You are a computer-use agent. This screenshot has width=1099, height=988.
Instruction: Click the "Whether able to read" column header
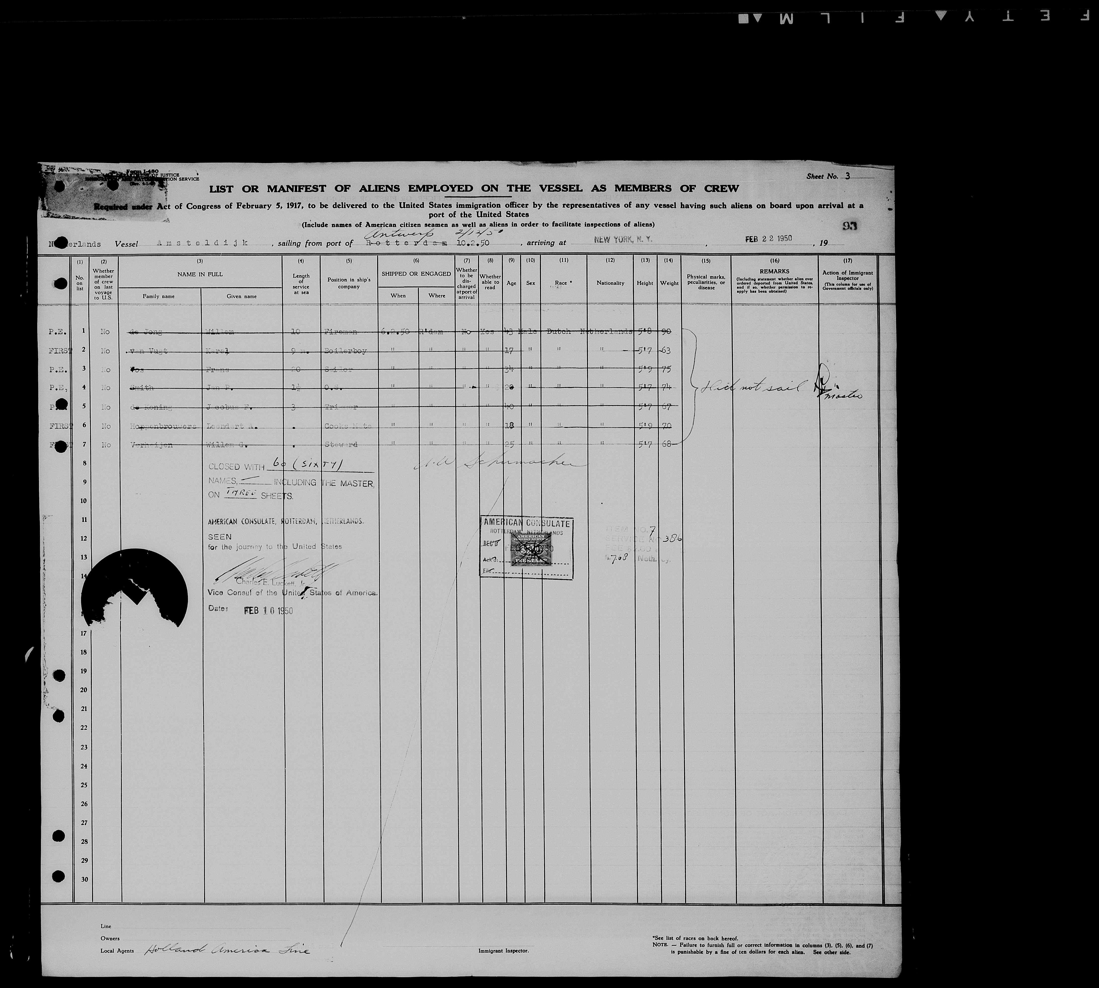[490, 282]
